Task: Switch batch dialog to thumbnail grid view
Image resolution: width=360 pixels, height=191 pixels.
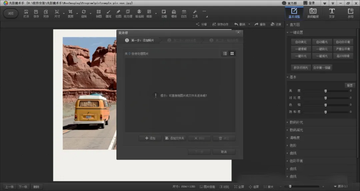Action: 232,54
